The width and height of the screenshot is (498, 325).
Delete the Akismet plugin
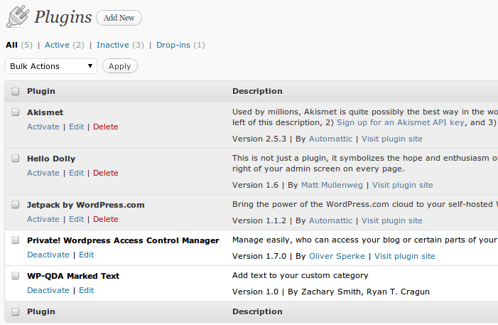105,127
